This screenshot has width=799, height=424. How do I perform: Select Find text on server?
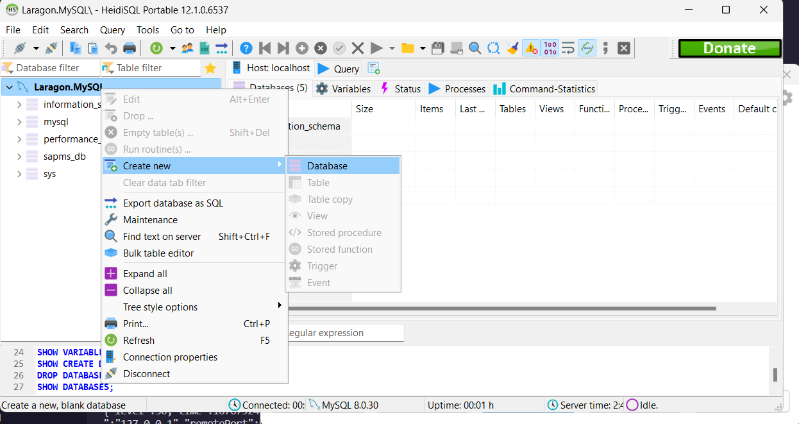coord(194,237)
